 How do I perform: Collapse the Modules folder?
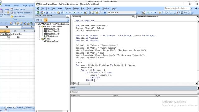39,39
